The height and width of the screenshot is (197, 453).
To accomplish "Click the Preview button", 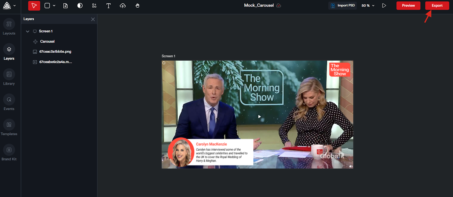I will pos(408,6).
